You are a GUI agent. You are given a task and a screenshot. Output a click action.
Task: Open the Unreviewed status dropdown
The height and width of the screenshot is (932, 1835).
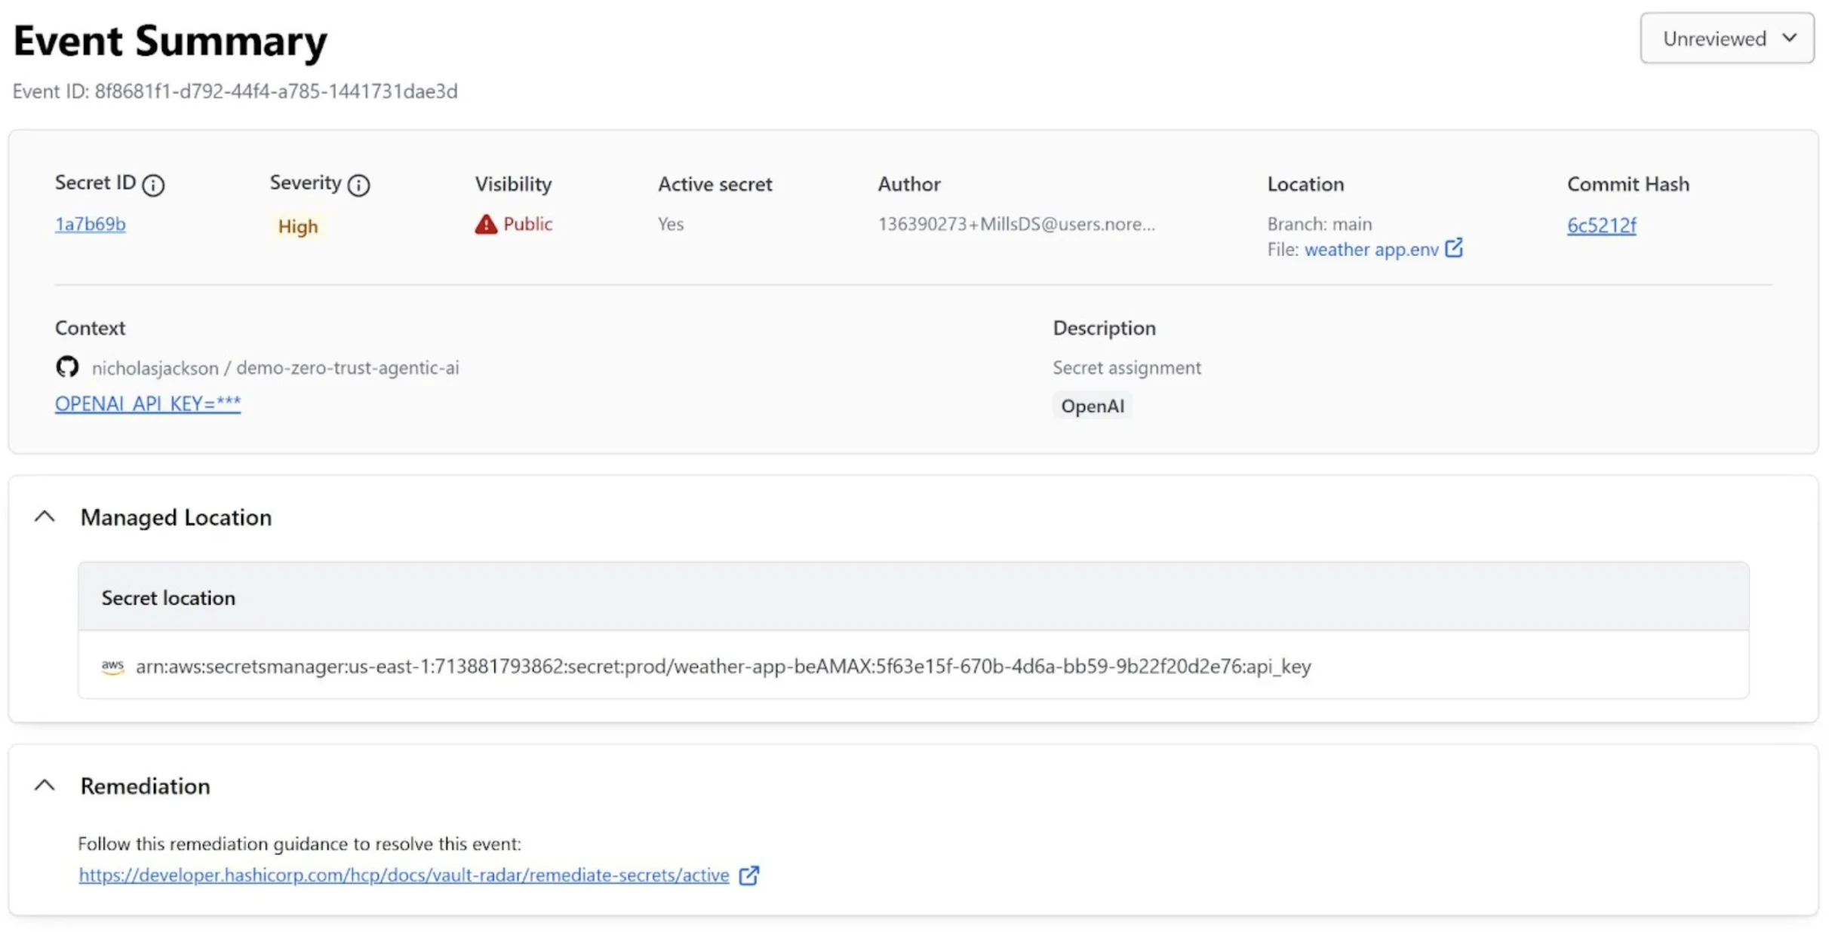pos(1726,38)
